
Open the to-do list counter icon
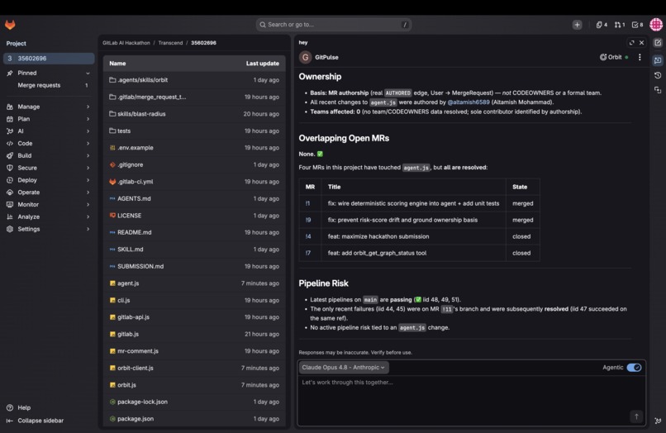coord(637,25)
